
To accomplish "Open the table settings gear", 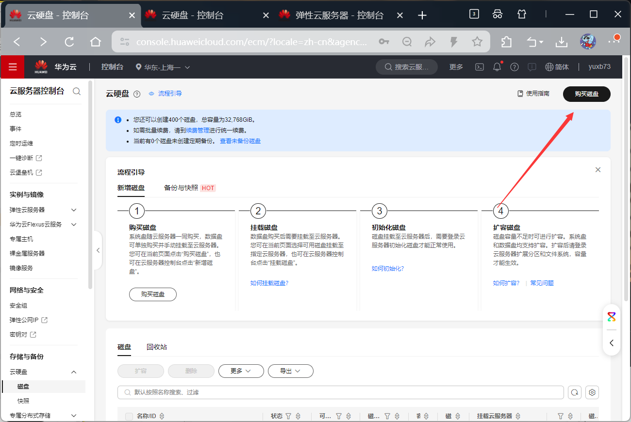I will [x=592, y=392].
